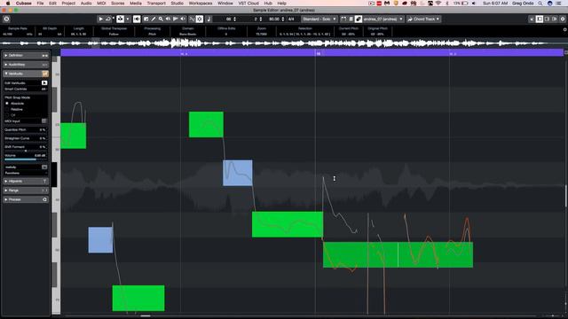Expand the Range section

tap(26, 191)
